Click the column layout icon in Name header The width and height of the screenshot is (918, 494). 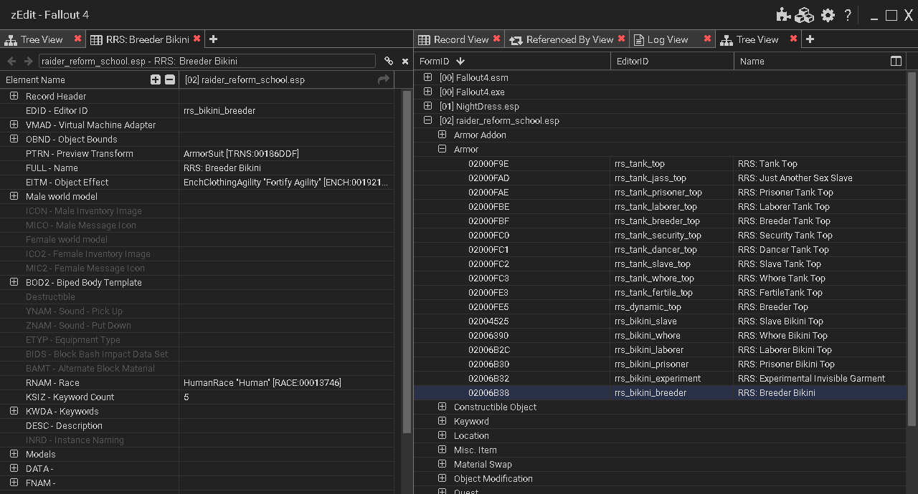point(896,61)
